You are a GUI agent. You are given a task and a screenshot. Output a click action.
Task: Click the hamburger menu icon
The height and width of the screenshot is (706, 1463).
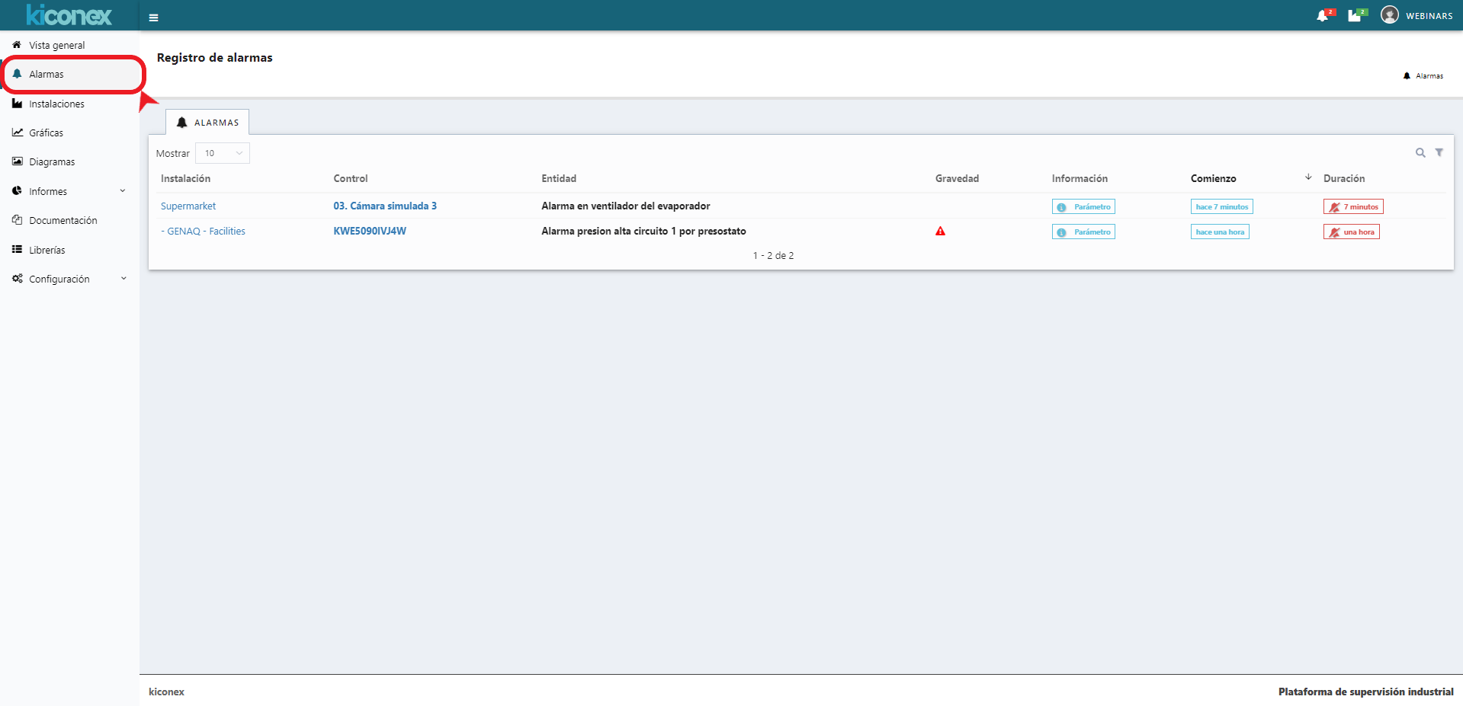click(153, 18)
